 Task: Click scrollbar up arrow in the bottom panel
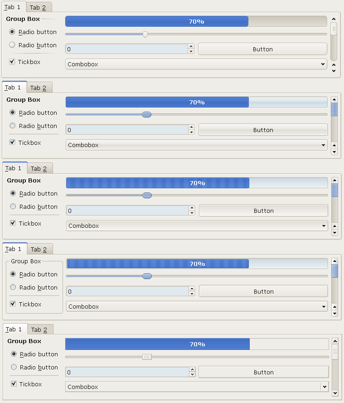click(335, 341)
